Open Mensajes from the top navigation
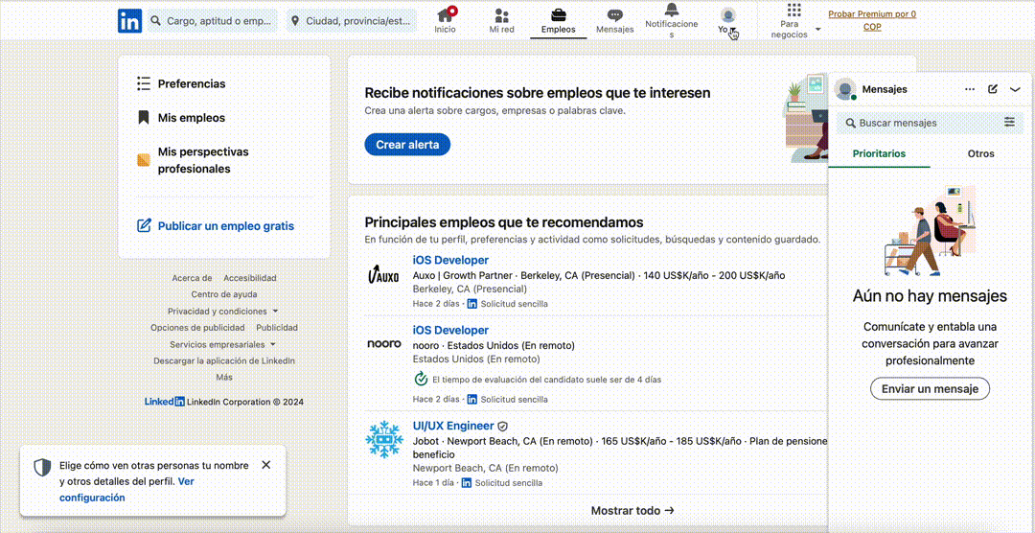1035x533 pixels. (614, 20)
